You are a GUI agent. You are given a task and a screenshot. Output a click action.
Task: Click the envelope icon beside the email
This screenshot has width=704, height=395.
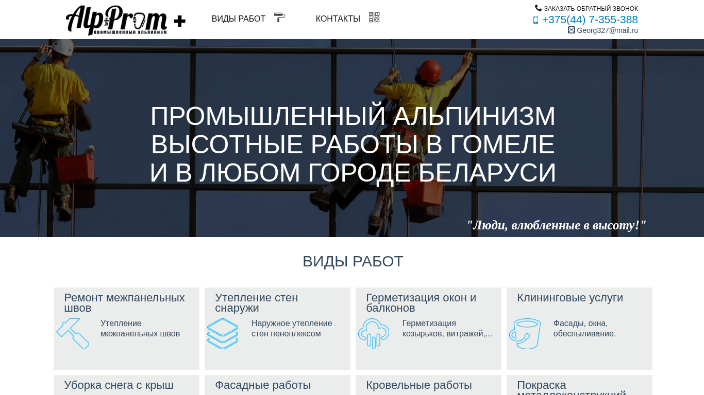point(572,30)
